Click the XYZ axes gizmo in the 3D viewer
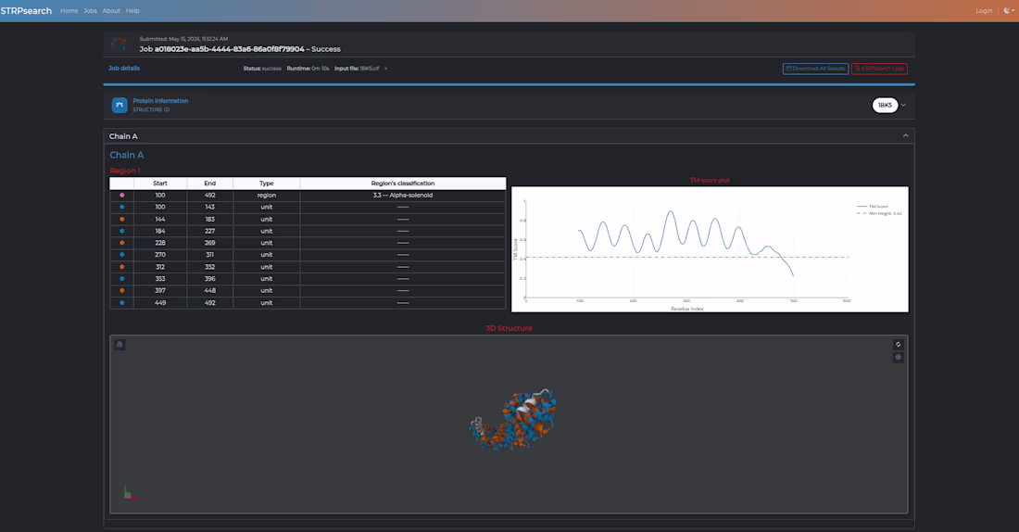 129,493
